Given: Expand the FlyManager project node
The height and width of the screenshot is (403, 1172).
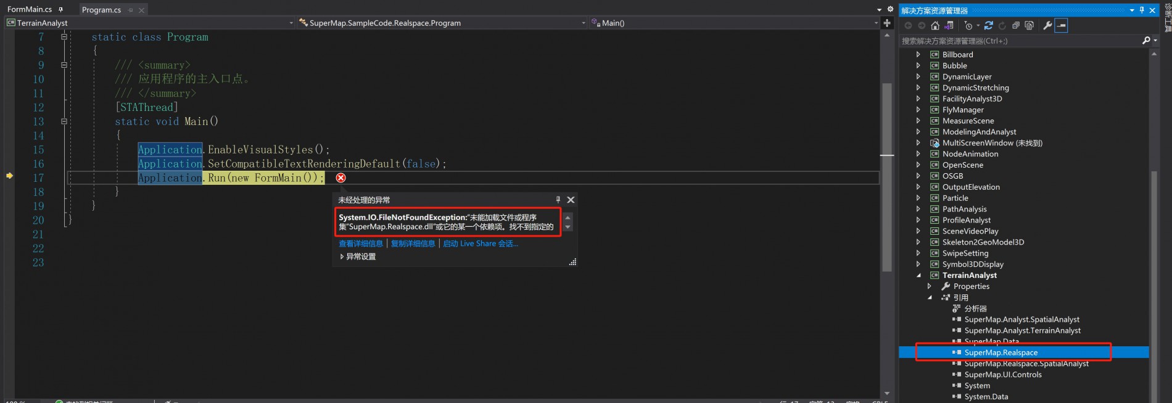Looking at the screenshot, I should [918, 110].
